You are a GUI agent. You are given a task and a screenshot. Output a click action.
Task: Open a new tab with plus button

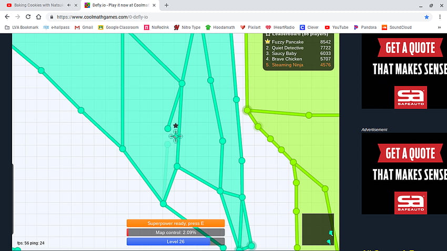(x=167, y=5)
